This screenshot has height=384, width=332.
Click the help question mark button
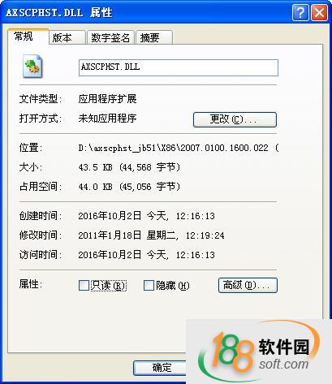[x=300, y=12]
